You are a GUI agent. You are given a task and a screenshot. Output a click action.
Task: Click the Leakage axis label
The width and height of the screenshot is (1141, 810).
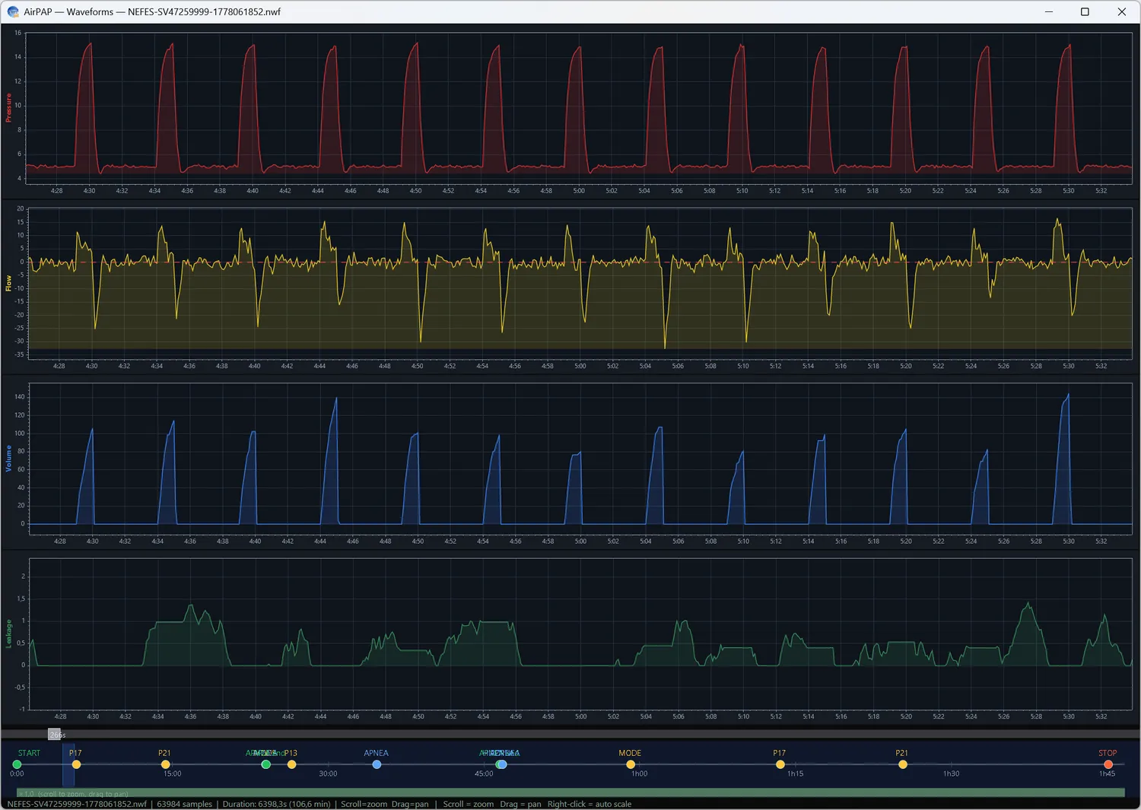(8, 634)
